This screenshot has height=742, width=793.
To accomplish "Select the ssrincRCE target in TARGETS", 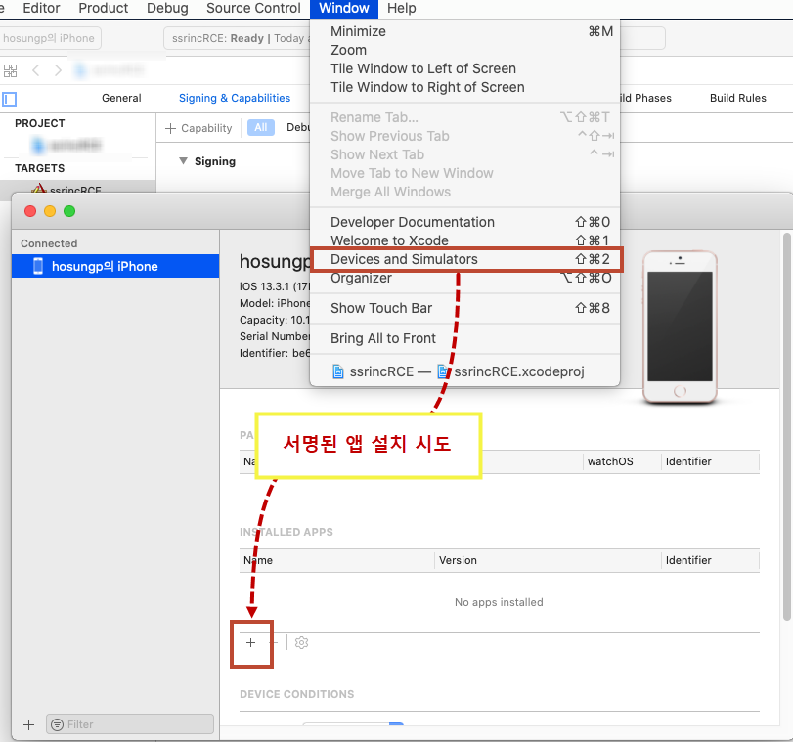I will pyautogui.click(x=78, y=188).
